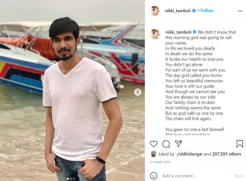View 207,593 others who liked

(x=227, y=154)
